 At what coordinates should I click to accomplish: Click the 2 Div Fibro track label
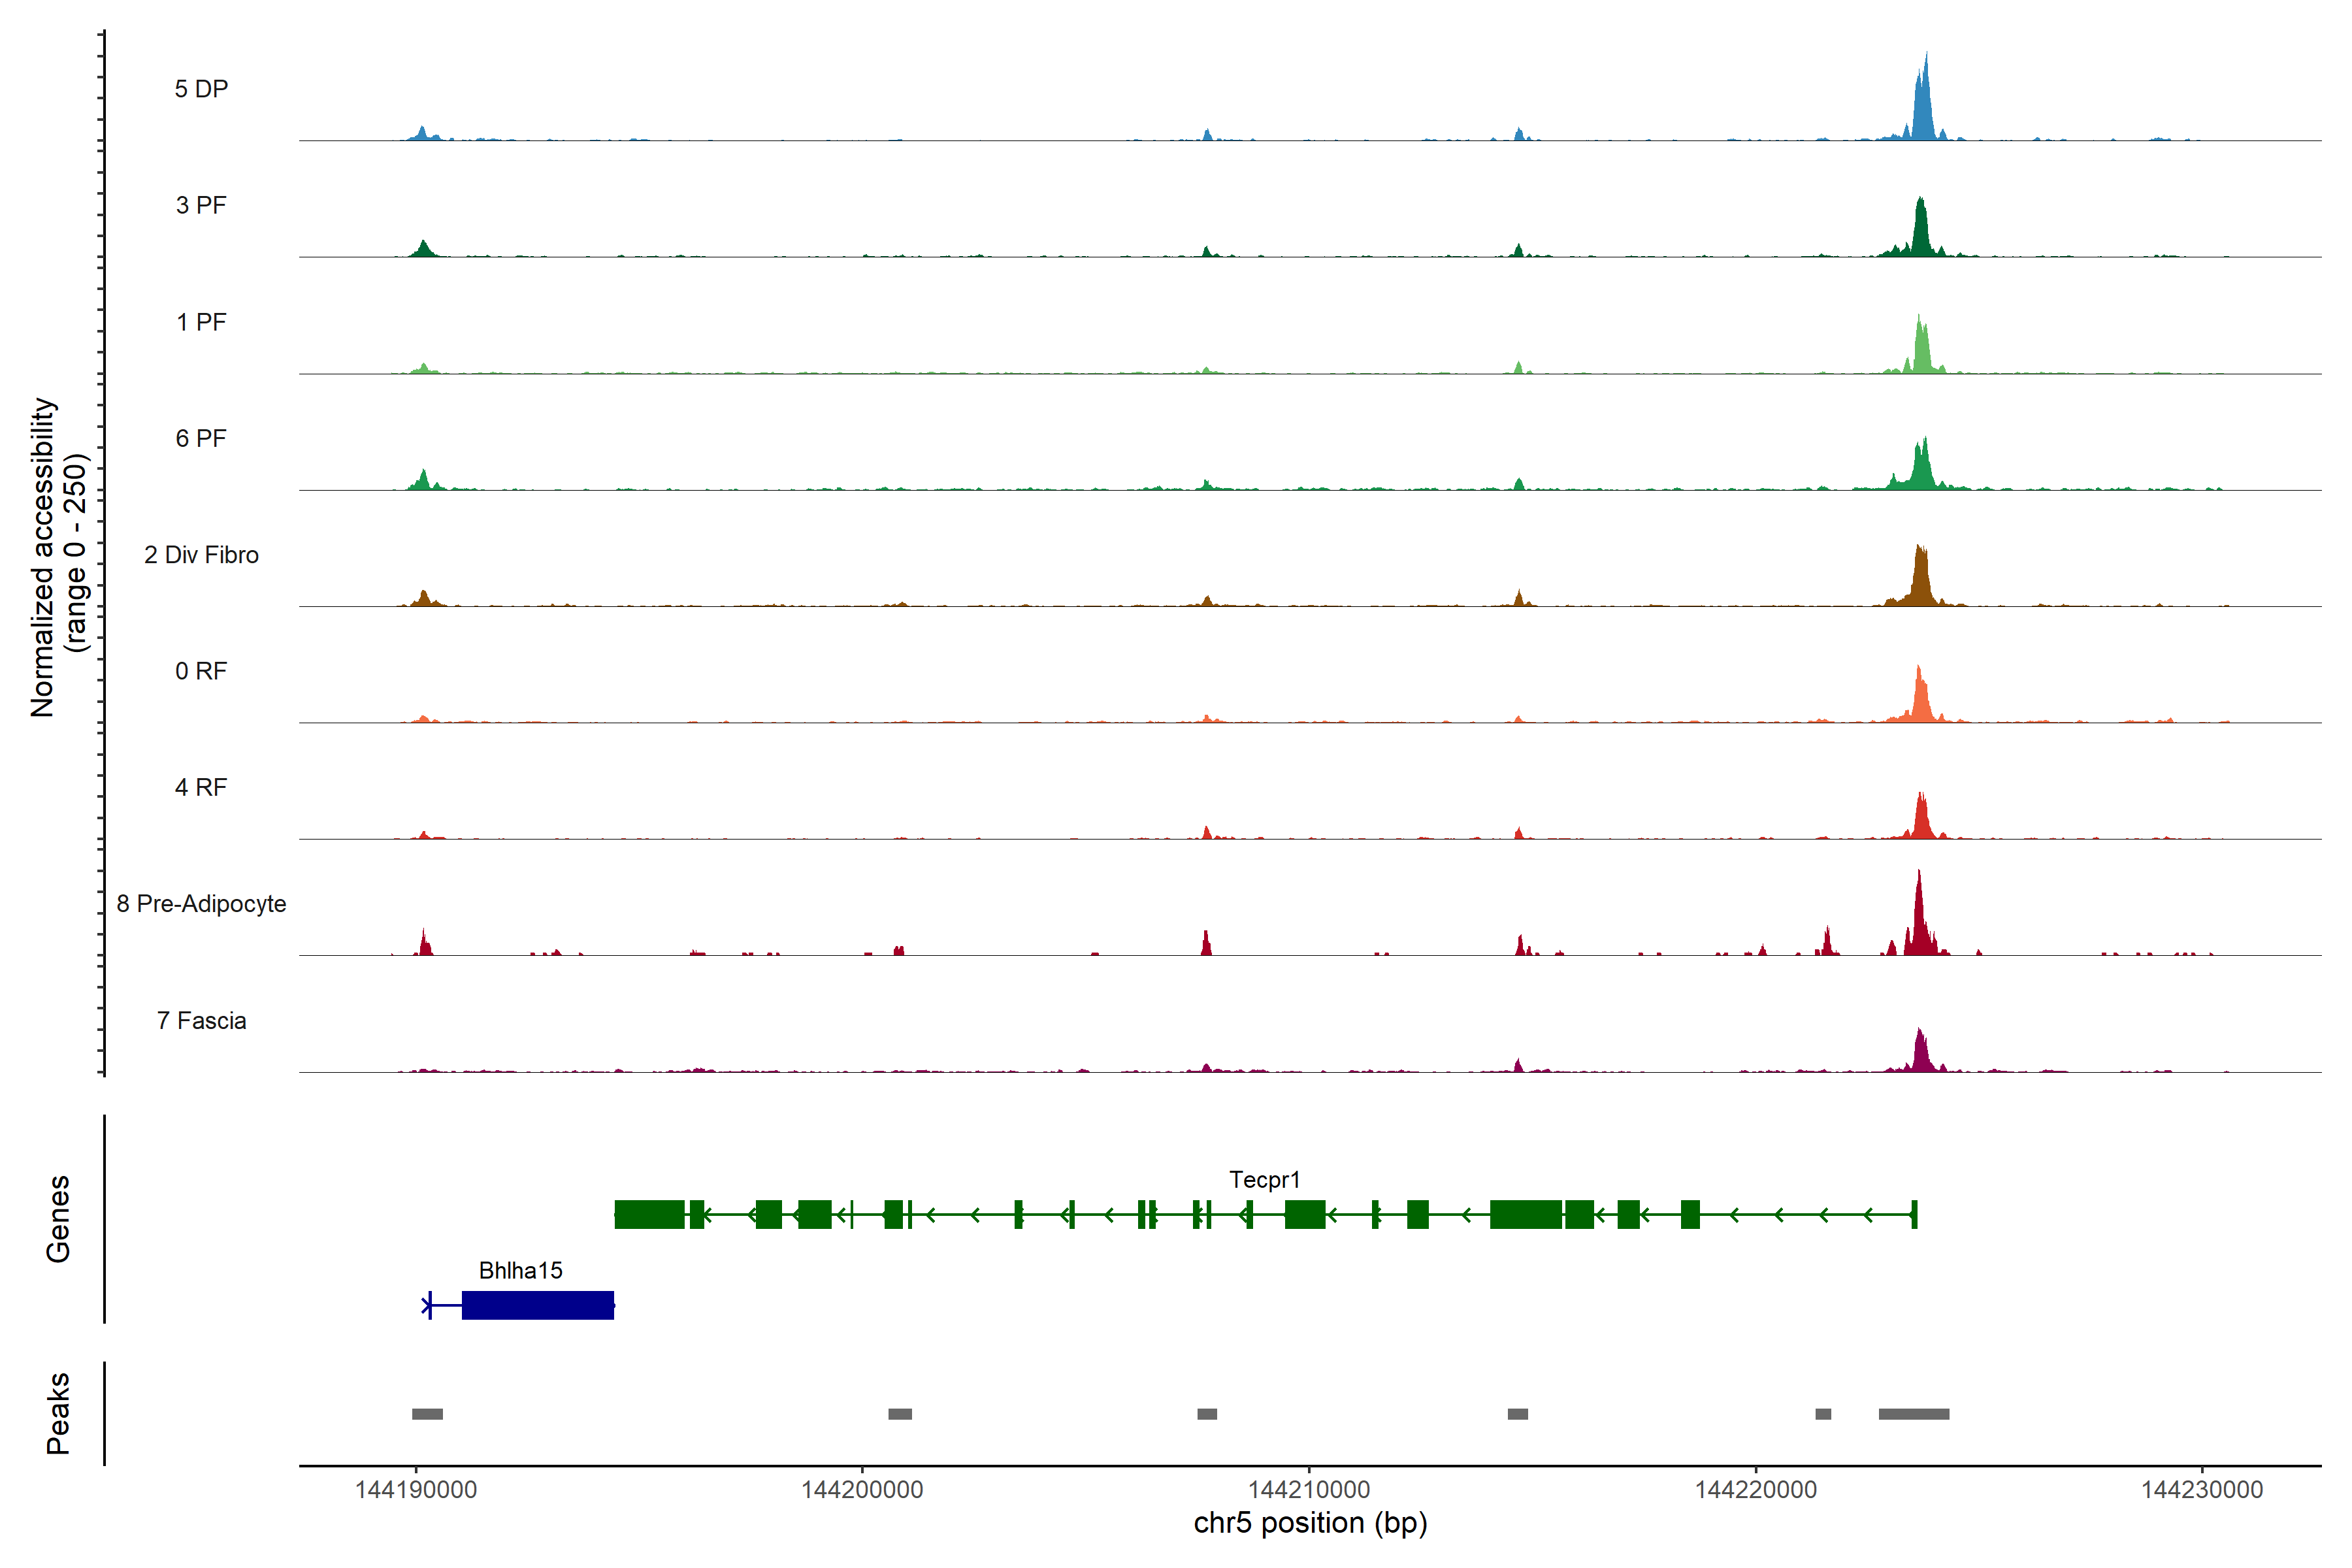tap(201, 555)
